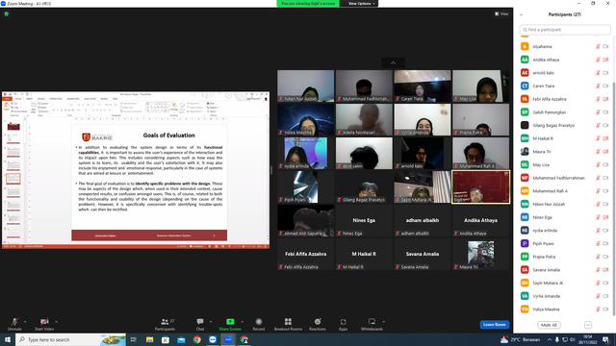
Task: Click mute icon for Alyahanna in participants list
Action: 598,46
